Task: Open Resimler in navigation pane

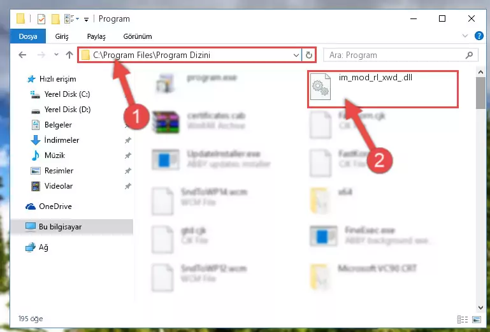Action: click(x=59, y=171)
